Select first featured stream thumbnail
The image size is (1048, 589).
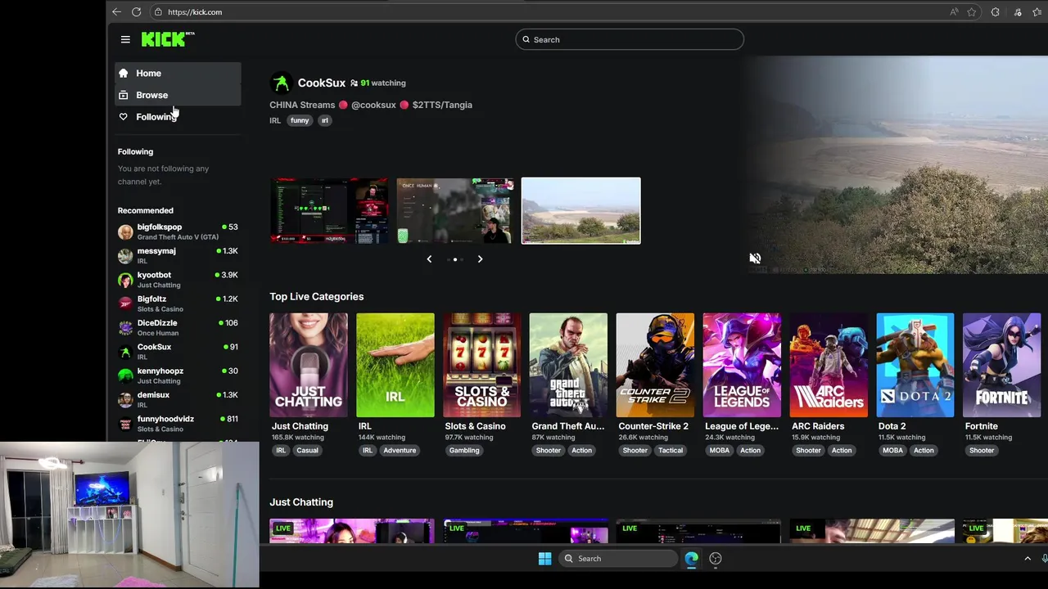click(331, 210)
